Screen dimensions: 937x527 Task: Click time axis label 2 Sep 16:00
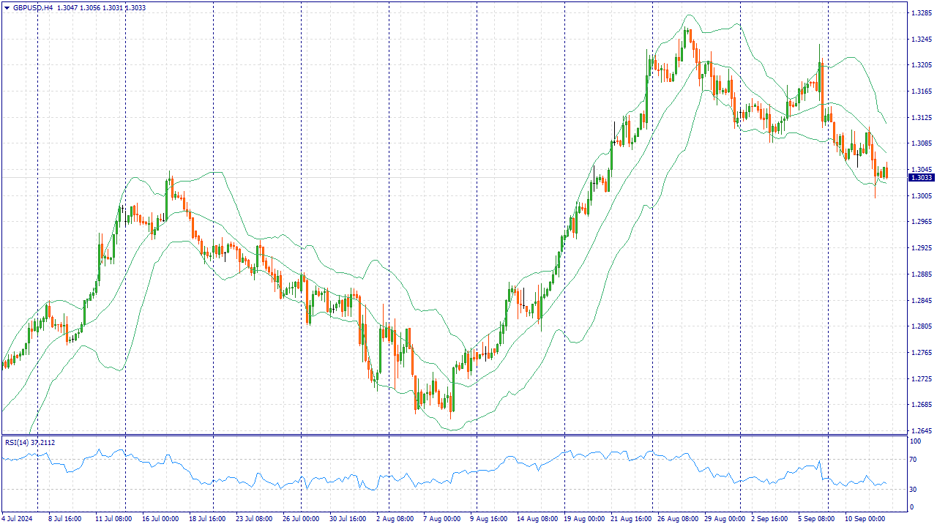coord(769,519)
